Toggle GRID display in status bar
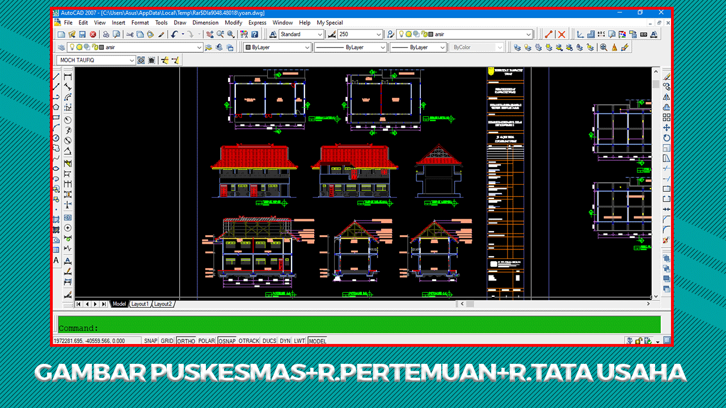726x408 pixels. click(x=167, y=341)
